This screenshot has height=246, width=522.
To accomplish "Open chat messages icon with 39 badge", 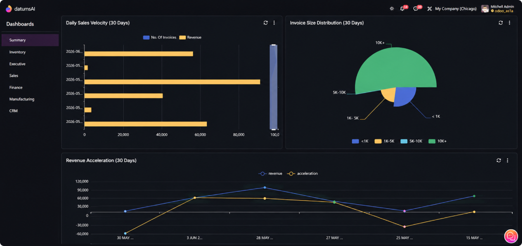I will click(416, 9).
